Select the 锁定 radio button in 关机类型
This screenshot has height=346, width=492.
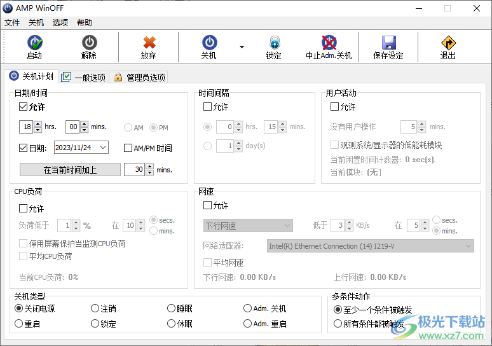pos(95,323)
